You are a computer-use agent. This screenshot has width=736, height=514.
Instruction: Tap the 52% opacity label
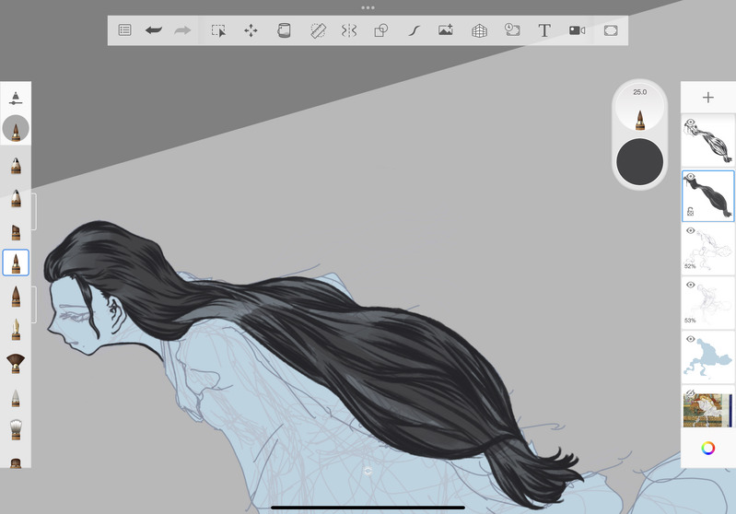(690, 266)
